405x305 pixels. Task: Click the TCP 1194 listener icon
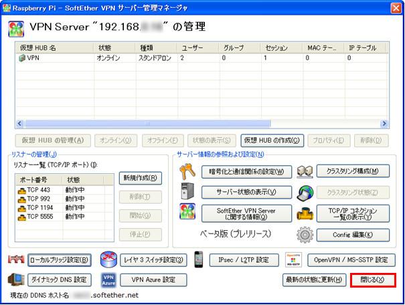click(x=22, y=208)
